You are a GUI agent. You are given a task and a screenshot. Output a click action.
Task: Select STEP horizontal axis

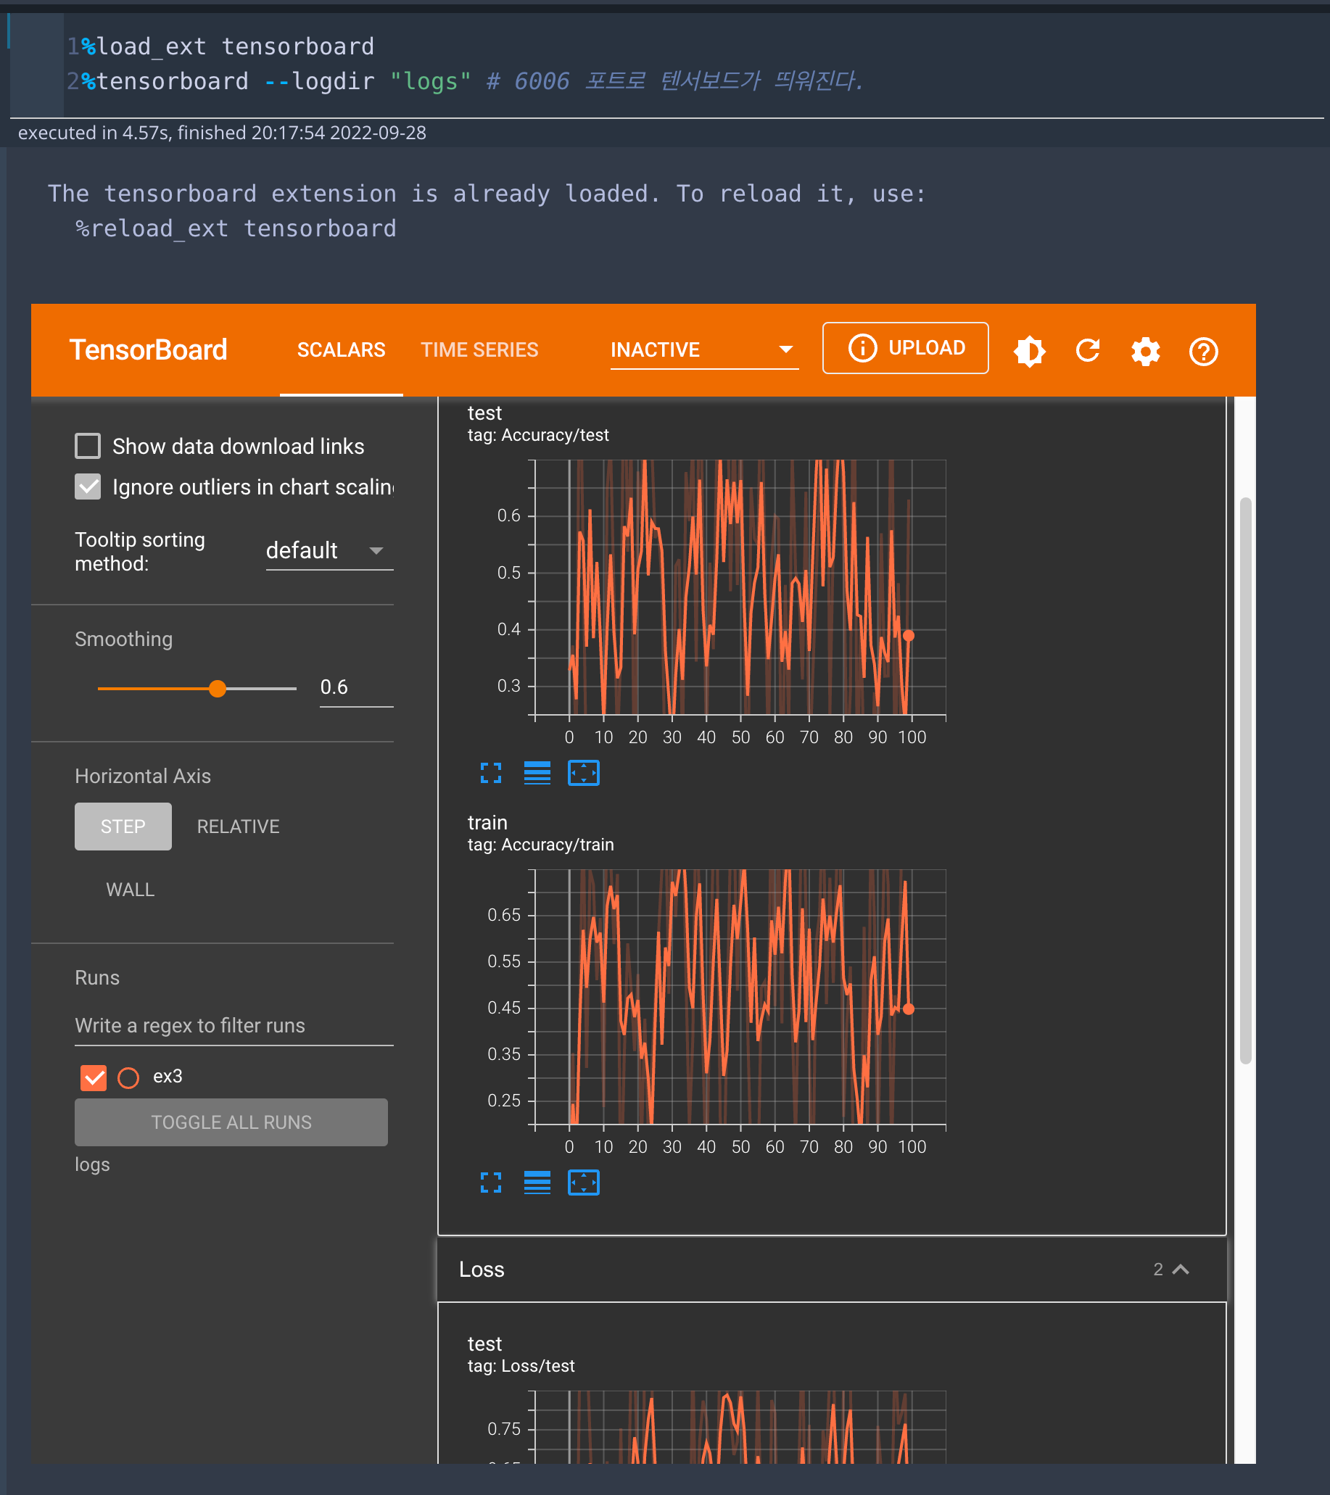pos(123,826)
